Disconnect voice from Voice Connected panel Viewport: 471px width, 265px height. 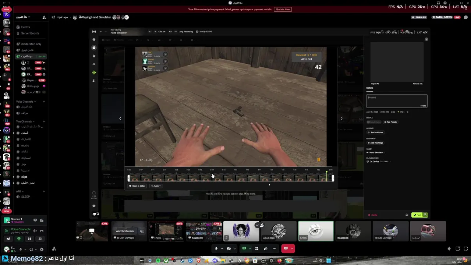point(42,231)
